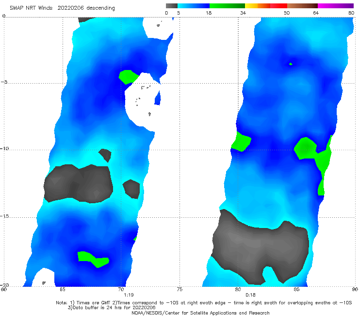Click the longitude axis label '85'
Screen dimensions: 359x316
coord(296,289)
